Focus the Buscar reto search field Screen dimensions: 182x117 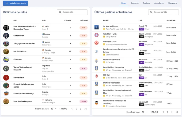tap(72, 12)
